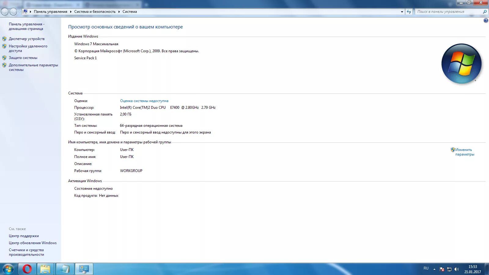Show hidden tray icons arrow
The height and width of the screenshot is (275, 489).
(x=434, y=269)
